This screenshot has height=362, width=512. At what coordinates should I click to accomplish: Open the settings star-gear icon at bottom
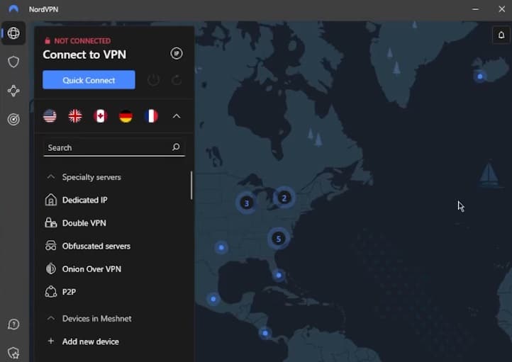click(x=13, y=353)
